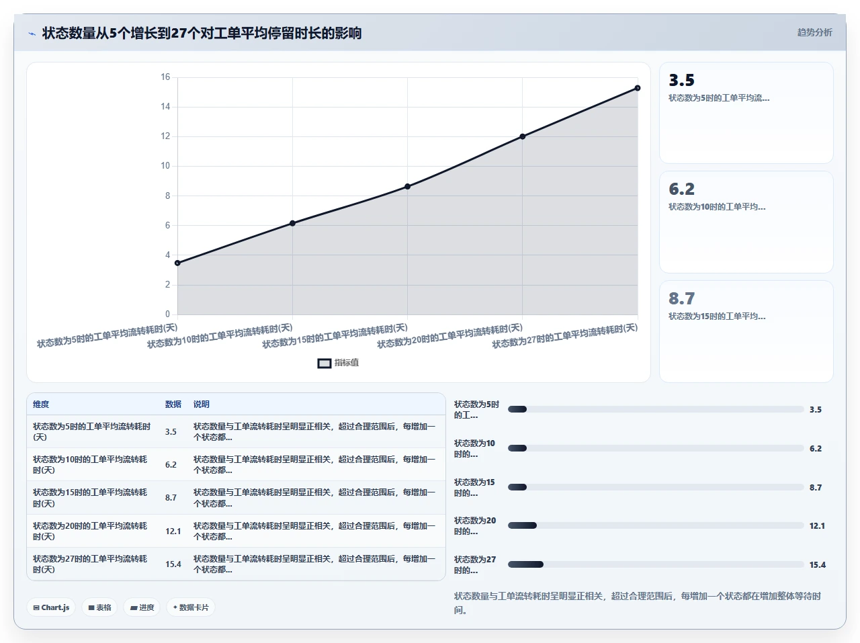Click the 进度 tag chip
This screenshot has width=860, height=643.
click(142, 607)
